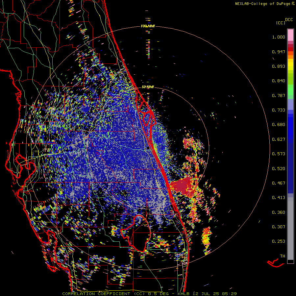Click the TH threshold label
This screenshot has height=296, width=296.
(x=283, y=256)
